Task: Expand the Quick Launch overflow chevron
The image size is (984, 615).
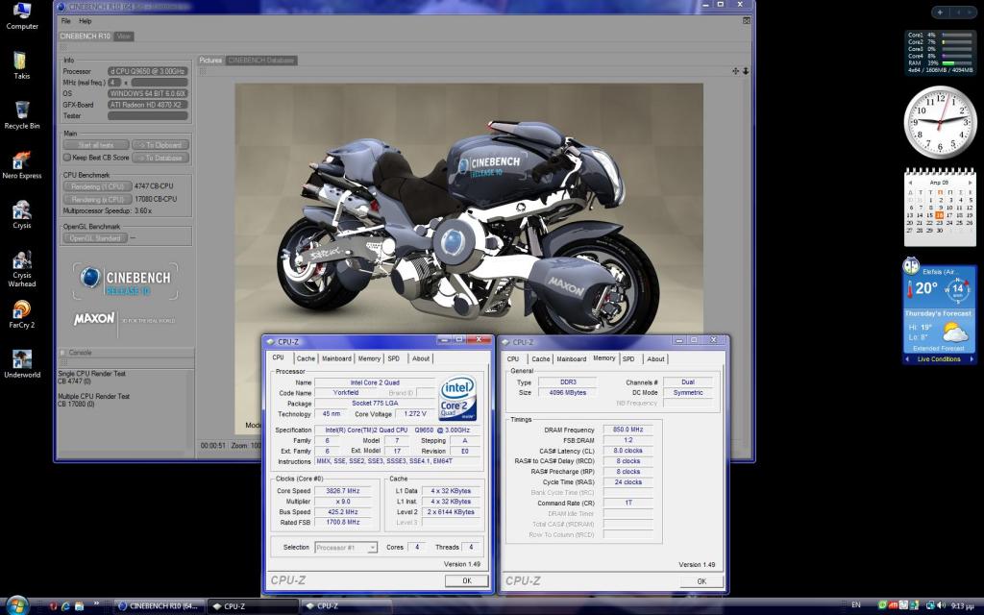Action: [97, 604]
